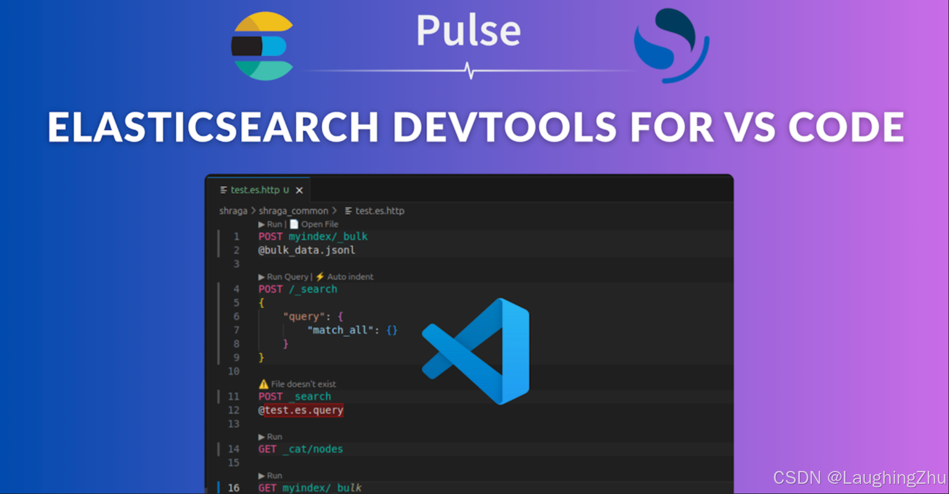Click the File doesn't exist warning

click(x=298, y=384)
